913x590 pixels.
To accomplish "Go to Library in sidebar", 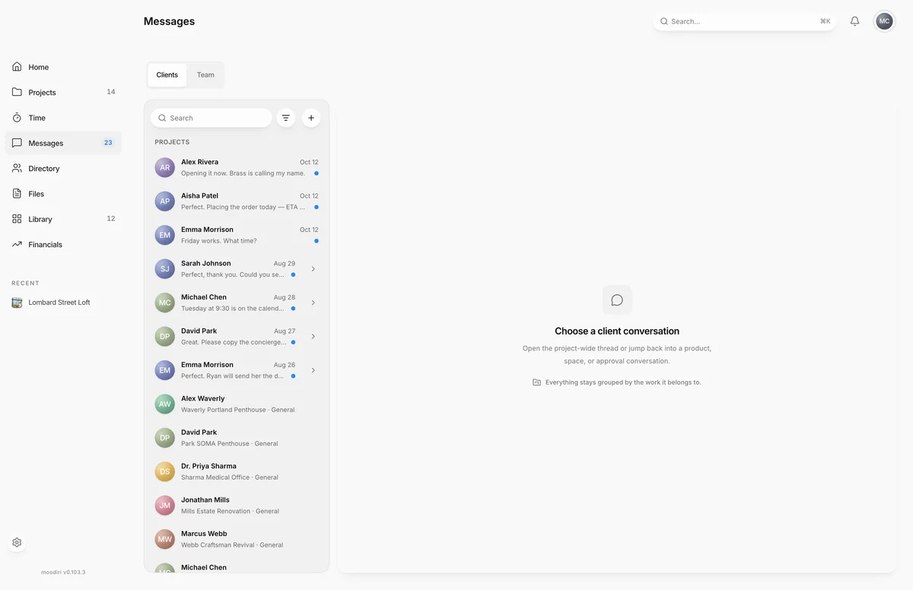I will (63, 219).
